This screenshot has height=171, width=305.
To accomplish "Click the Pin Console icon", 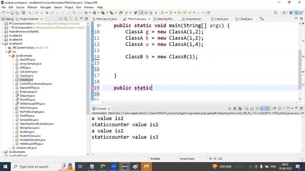I will click(x=274, y=108).
